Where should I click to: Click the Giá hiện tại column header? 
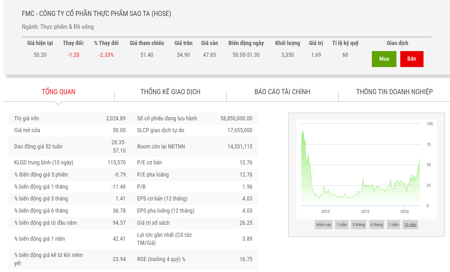(x=40, y=43)
